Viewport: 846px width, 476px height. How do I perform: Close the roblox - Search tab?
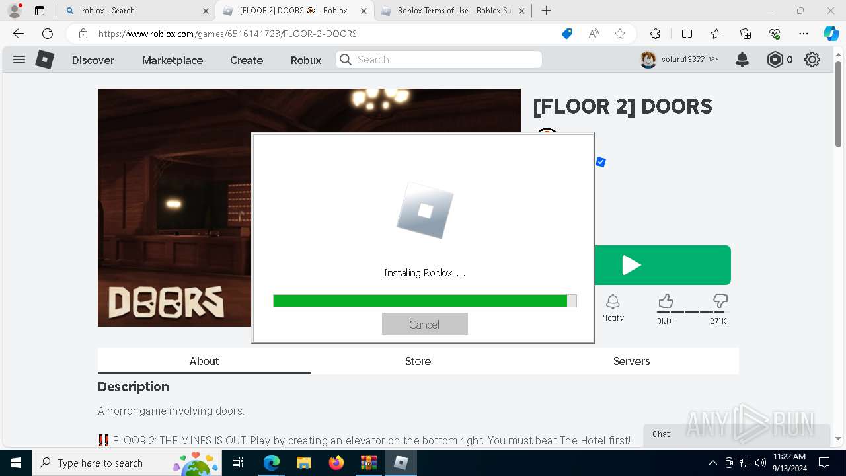click(206, 11)
